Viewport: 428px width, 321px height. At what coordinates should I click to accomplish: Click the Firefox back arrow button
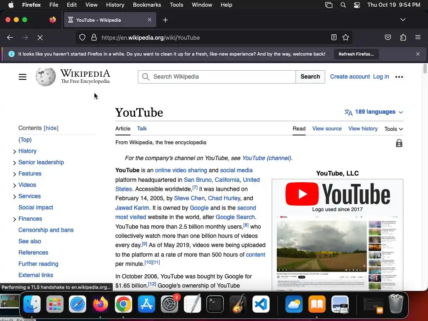[x=10, y=37]
